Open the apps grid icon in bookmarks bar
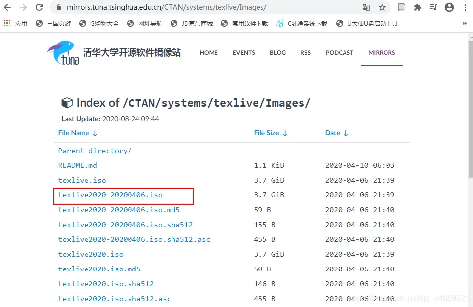473x307 pixels. point(7,23)
